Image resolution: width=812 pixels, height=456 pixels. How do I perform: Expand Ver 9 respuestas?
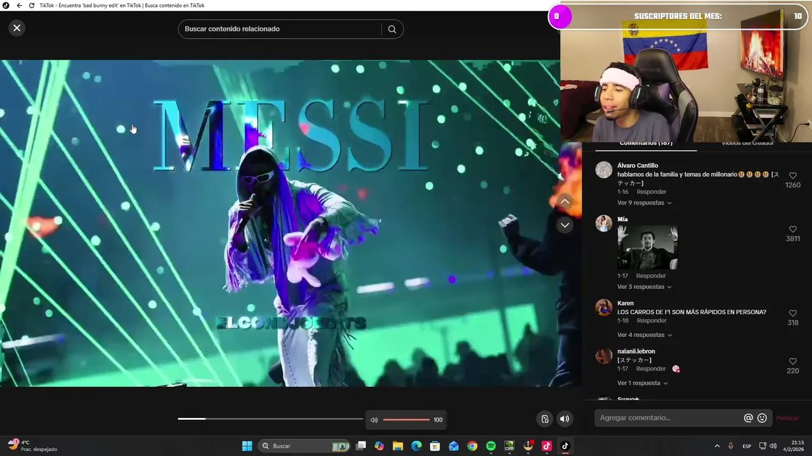tap(644, 203)
